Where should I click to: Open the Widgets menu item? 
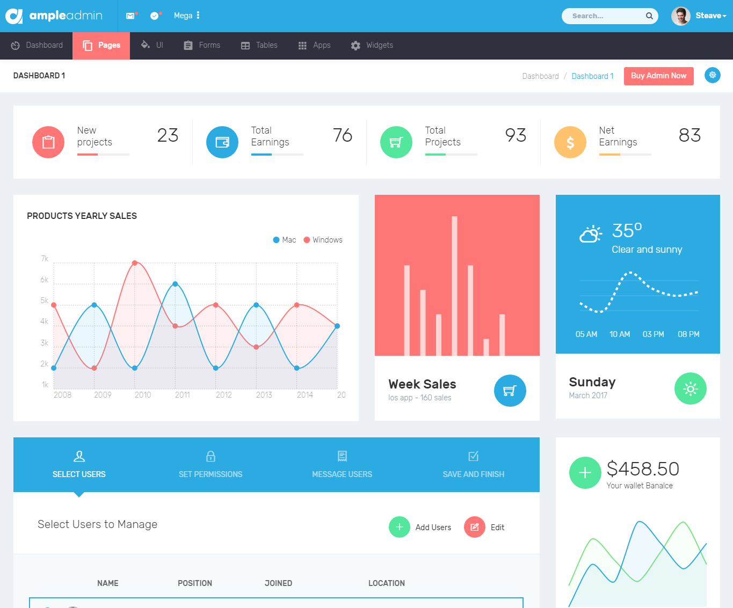tap(372, 46)
